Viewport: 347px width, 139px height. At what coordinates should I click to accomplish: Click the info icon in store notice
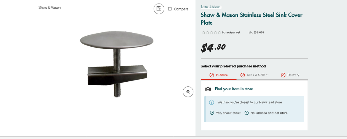pyautogui.click(x=211, y=102)
